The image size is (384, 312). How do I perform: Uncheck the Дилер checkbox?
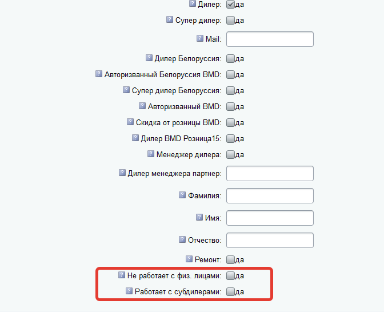231,5
